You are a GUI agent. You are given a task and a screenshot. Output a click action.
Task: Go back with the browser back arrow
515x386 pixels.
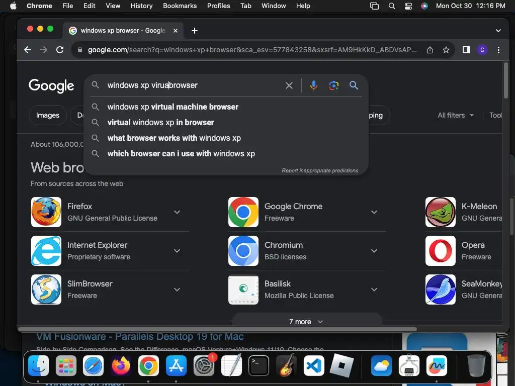[28, 50]
